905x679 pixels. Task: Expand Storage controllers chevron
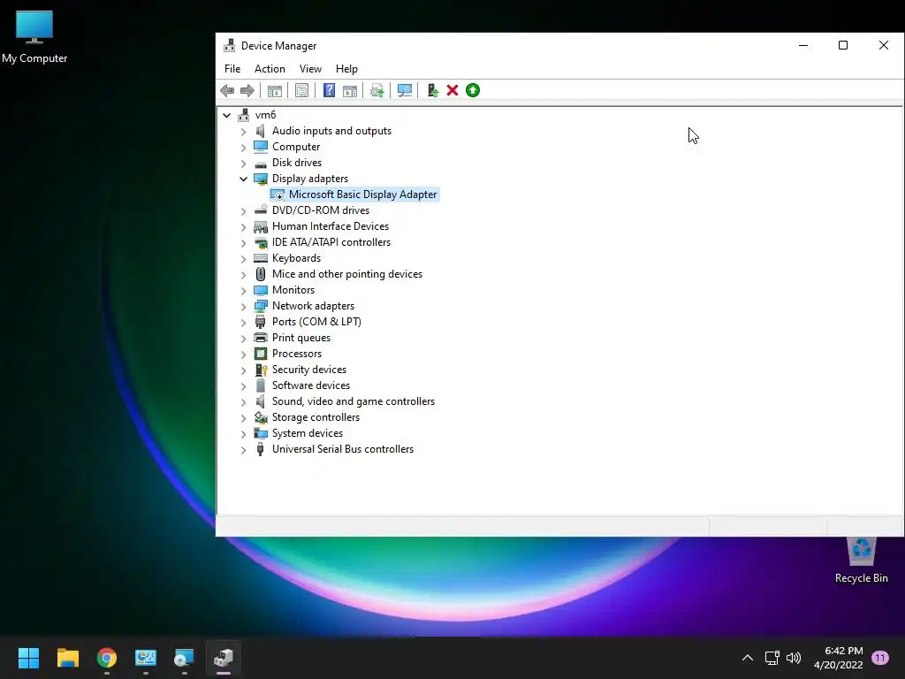click(x=244, y=418)
